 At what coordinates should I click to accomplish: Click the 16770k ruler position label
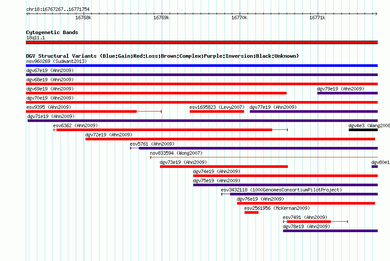[239, 17]
